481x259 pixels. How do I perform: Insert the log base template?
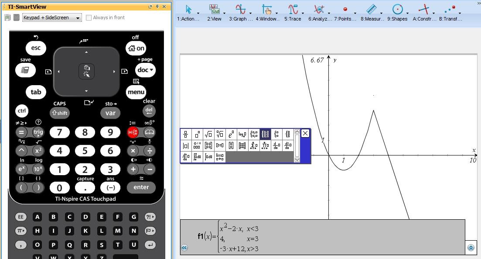tap(242, 134)
